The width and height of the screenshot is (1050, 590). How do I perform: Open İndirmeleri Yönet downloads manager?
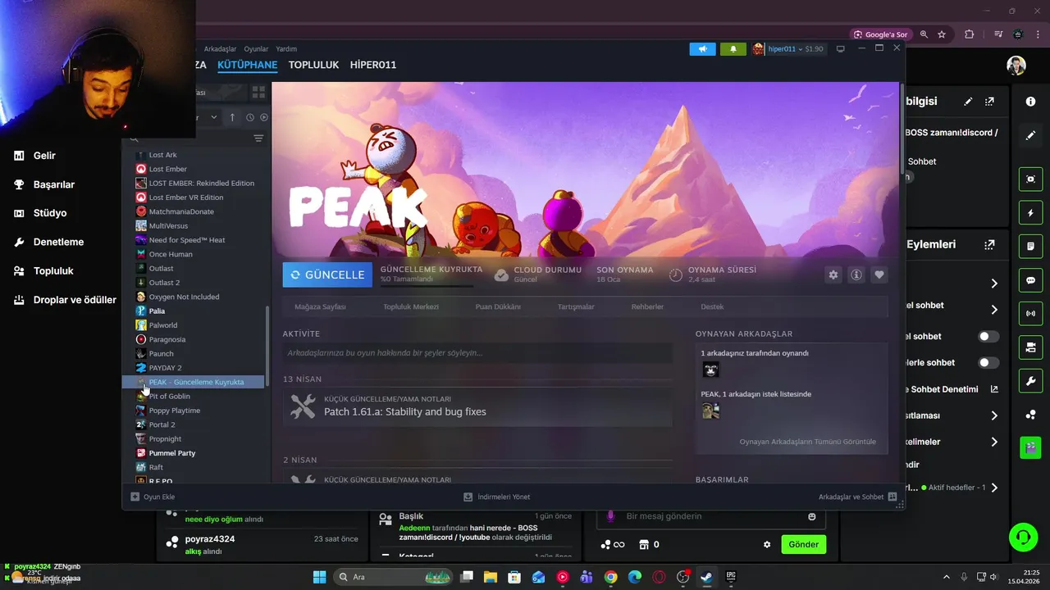[x=496, y=497]
